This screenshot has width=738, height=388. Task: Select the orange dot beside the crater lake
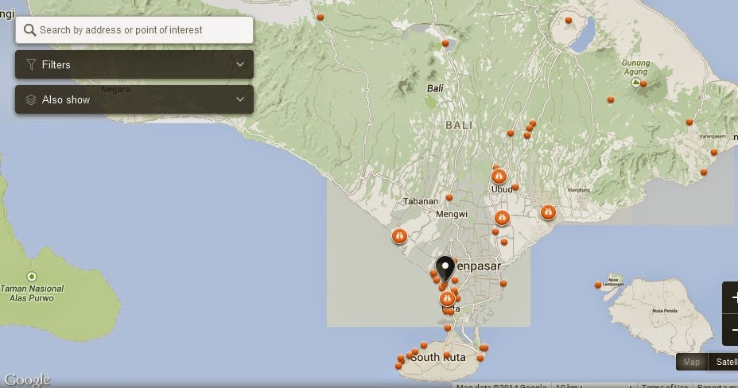click(x=569, y=20)
